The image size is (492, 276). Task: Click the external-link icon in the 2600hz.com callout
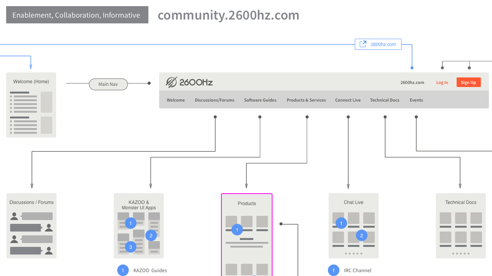tap(363, 44)
